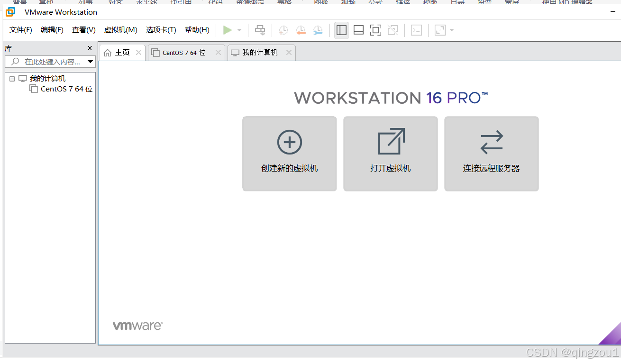Viewport: 621px width, 363px height.
Task: Close the 主页 tab
Action: (138, 53)
